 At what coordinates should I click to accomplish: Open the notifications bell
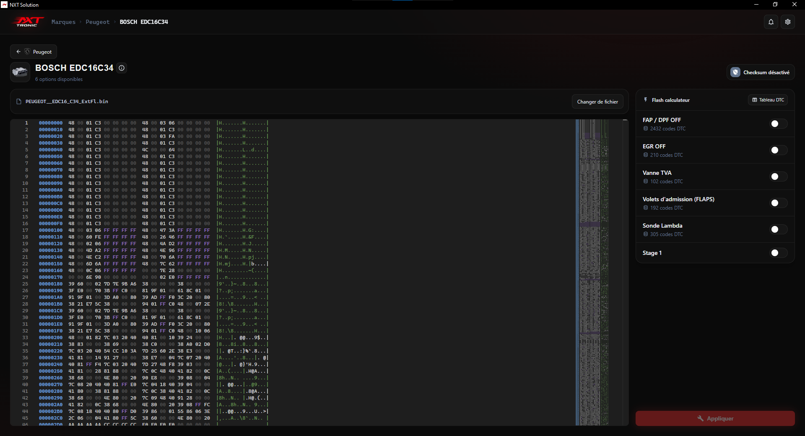pyautogui.click(x=771, y=22)
